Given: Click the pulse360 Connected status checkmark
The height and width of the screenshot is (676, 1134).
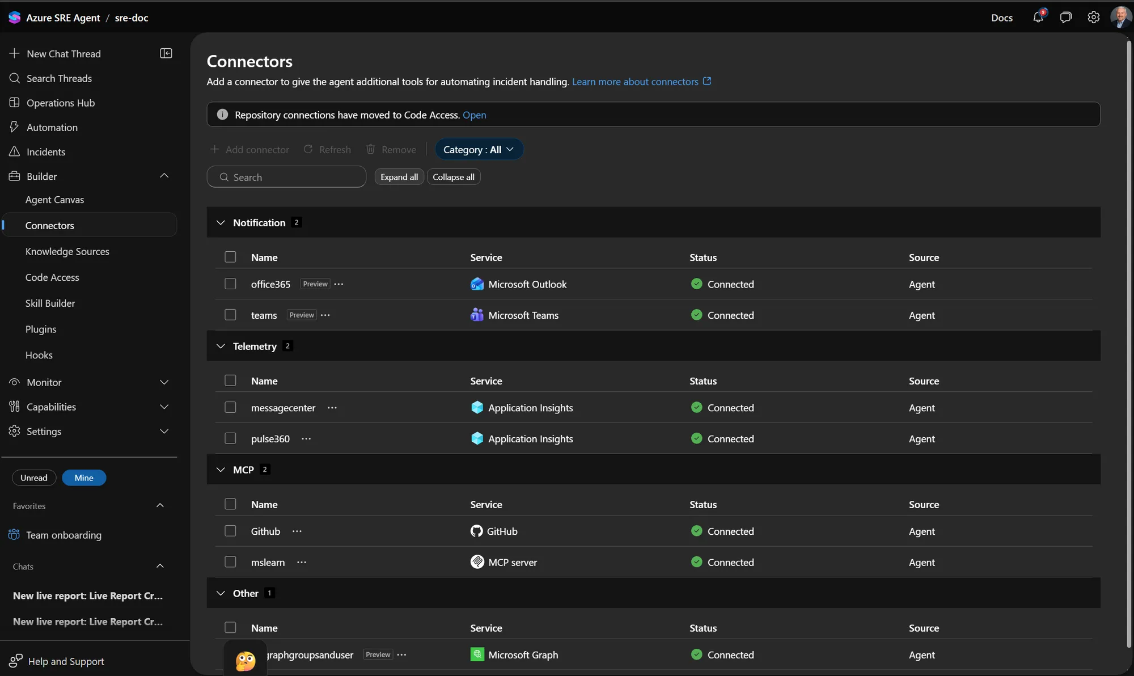Looking at the screenshot, I should (697, 438).
